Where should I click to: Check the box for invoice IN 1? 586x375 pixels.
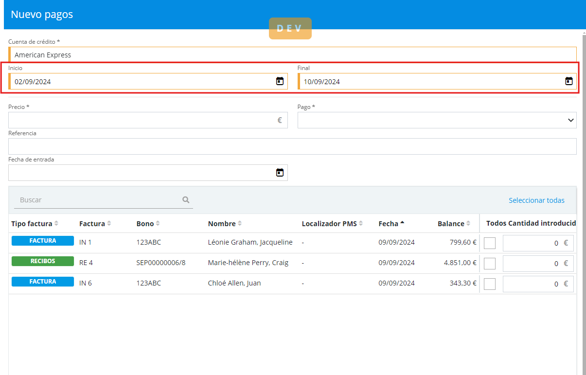(x=490, y=243)
